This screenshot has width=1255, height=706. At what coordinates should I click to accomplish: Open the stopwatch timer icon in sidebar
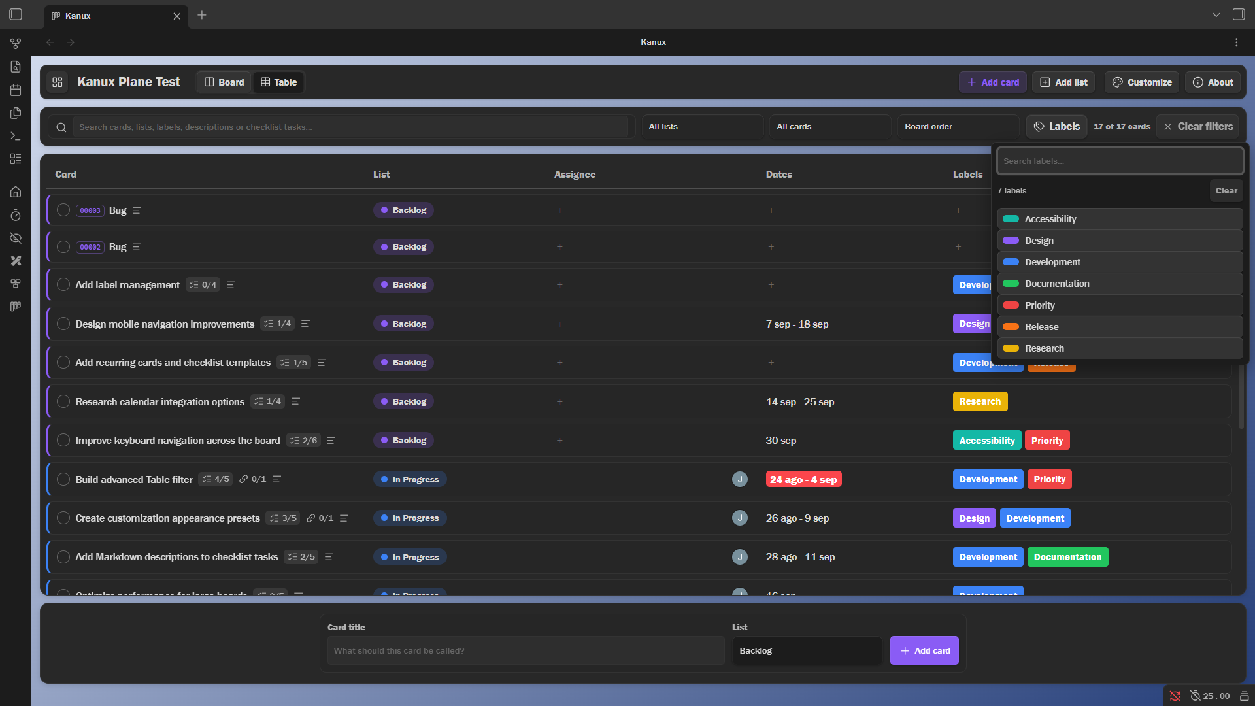(x=16, y=215)
